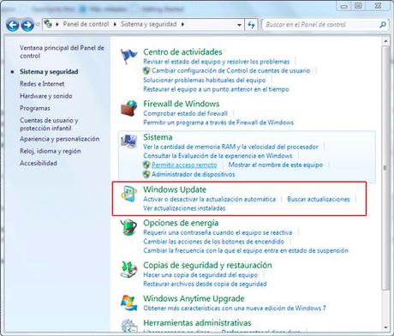Click Ver actualizaciones instaladas link
This screenshot has height=336, width=394.
pyautogui.click(x=184, y=208)
